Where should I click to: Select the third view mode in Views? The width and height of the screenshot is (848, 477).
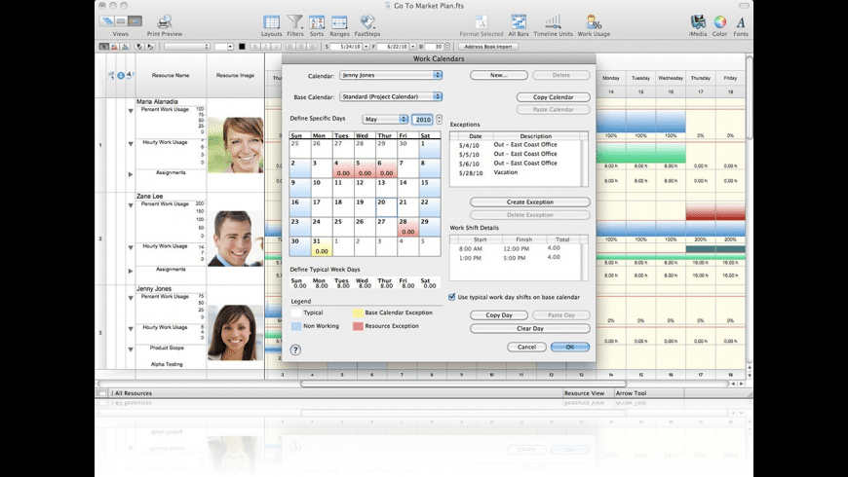tap(135, 21)
